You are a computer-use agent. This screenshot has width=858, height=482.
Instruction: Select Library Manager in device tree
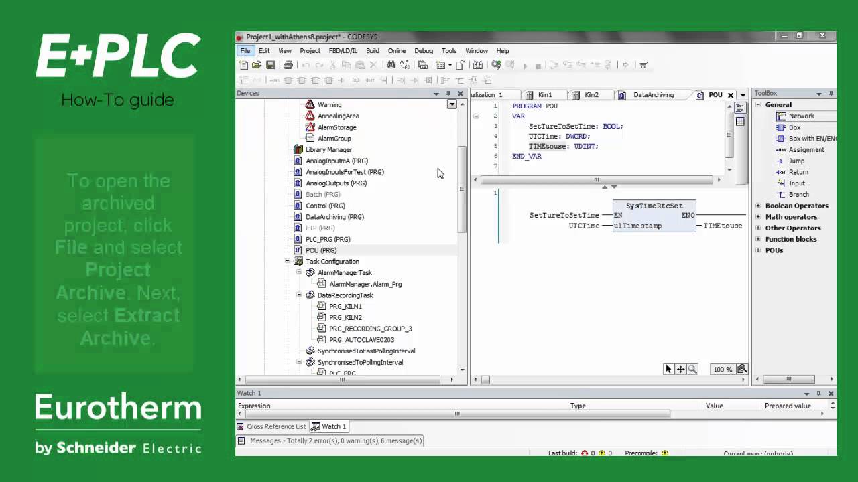point(322,150)
